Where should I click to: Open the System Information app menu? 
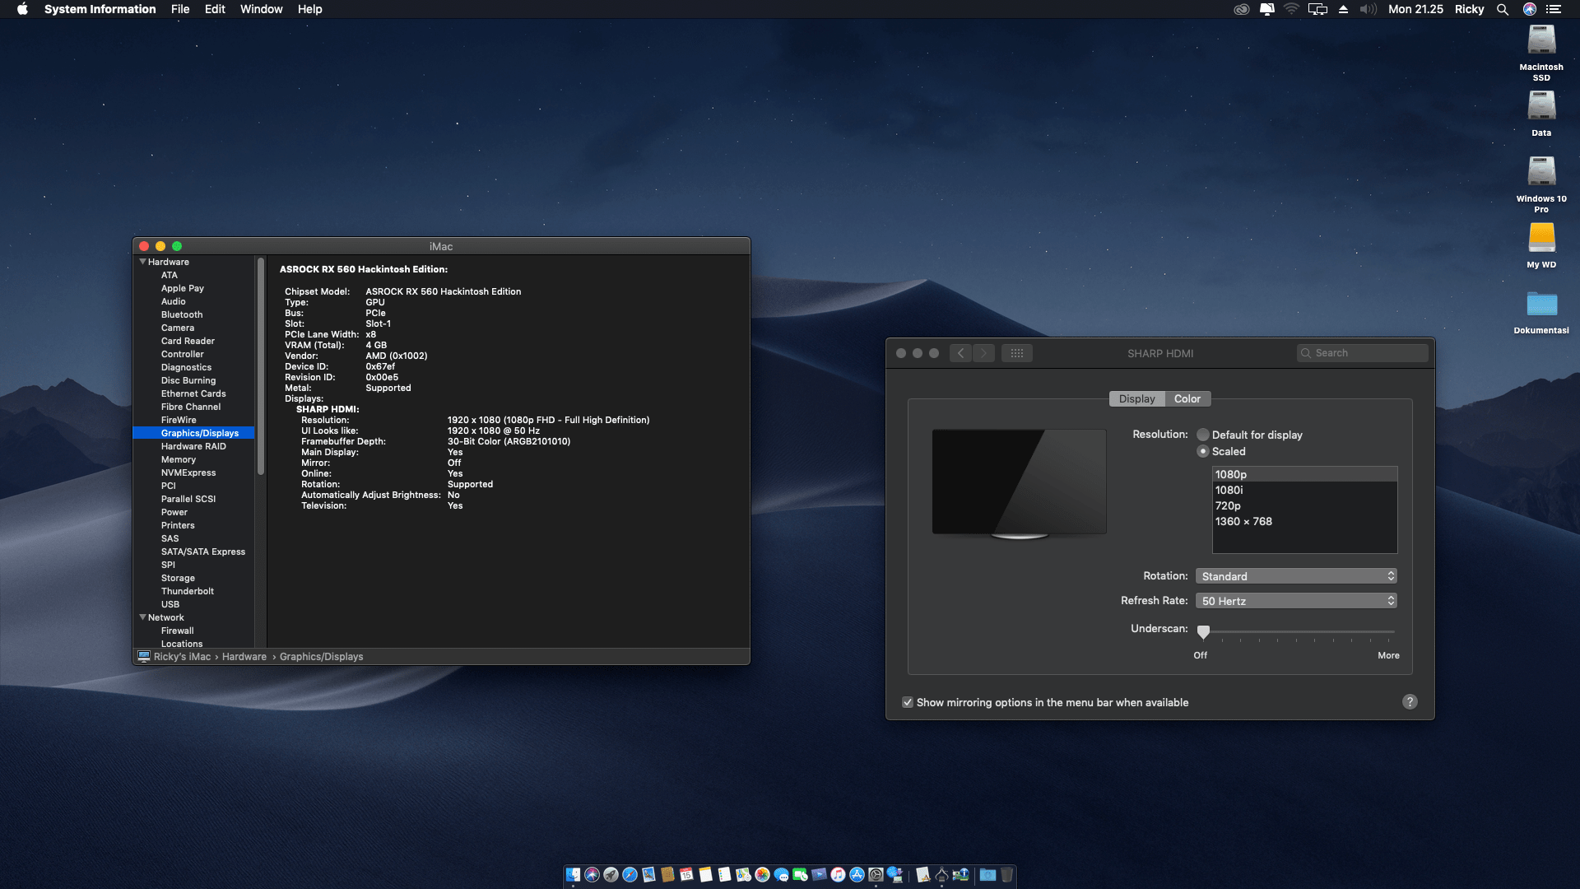click(x=100, y=9)
